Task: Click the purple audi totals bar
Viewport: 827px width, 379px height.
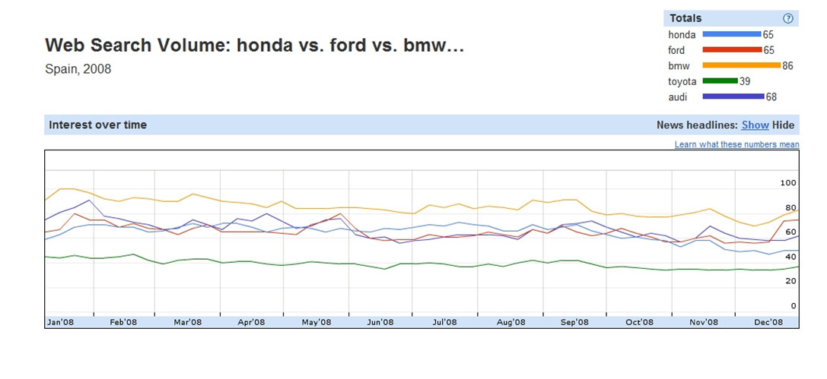Action: coord(733,96)
